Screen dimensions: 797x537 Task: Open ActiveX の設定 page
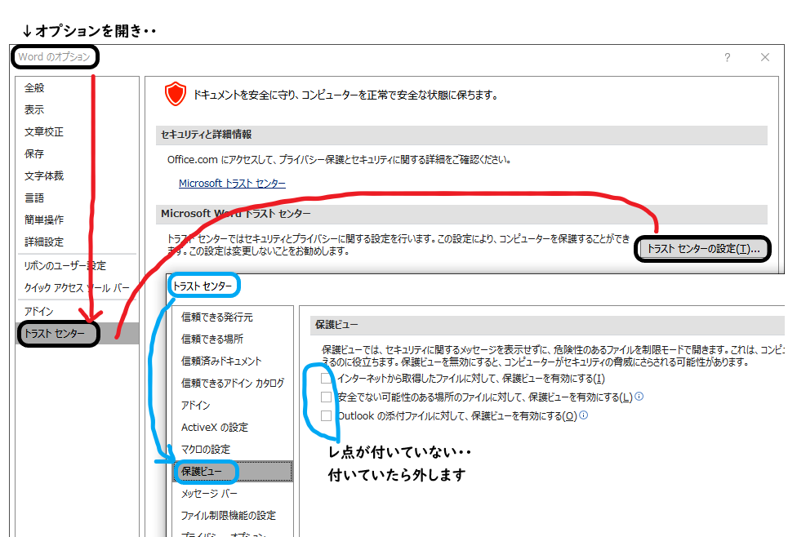point(215,428)
